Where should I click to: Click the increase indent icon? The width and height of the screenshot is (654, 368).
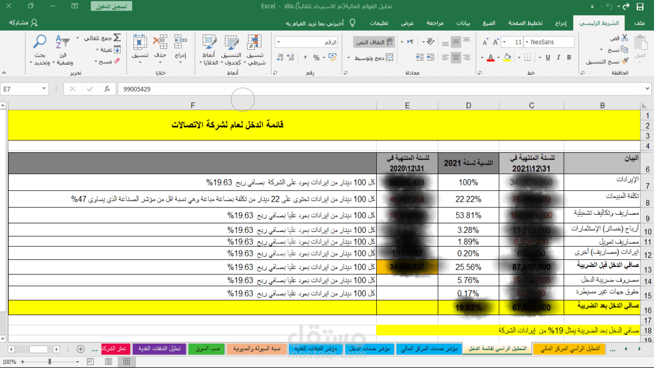pos(420,57)
